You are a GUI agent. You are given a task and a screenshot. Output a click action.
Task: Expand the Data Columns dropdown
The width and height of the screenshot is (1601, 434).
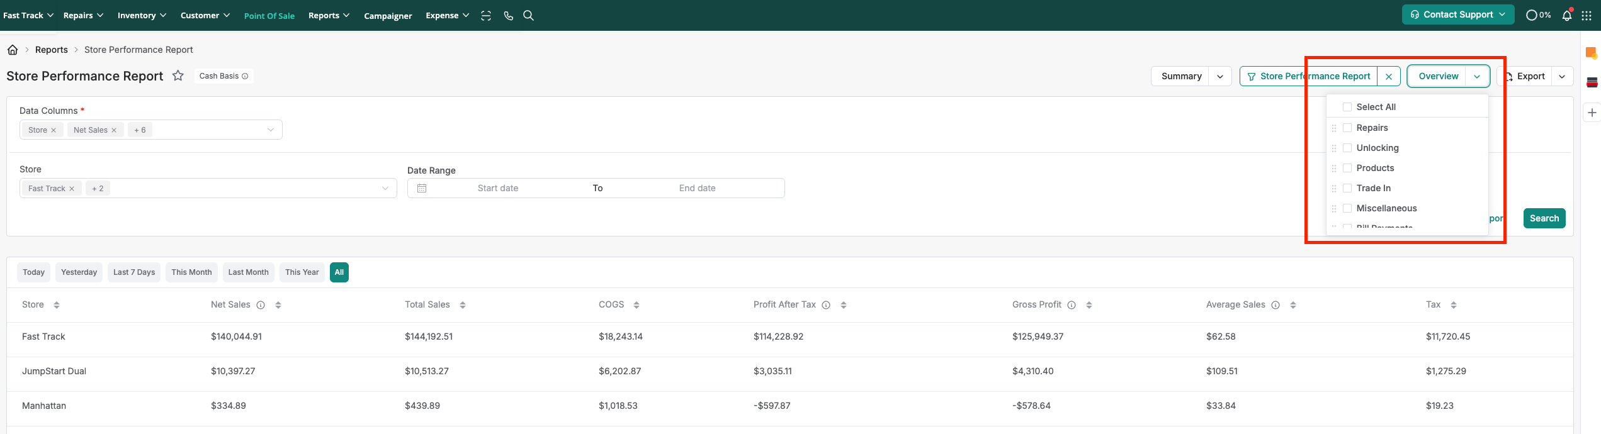[x=271, y=130]
